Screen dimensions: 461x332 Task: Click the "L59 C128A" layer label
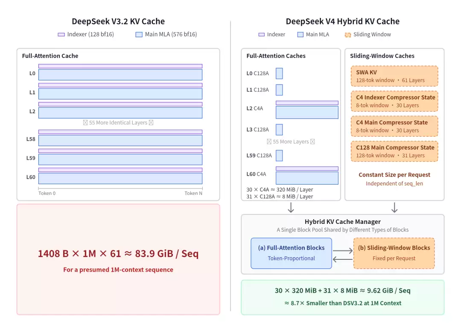[259, 156]
